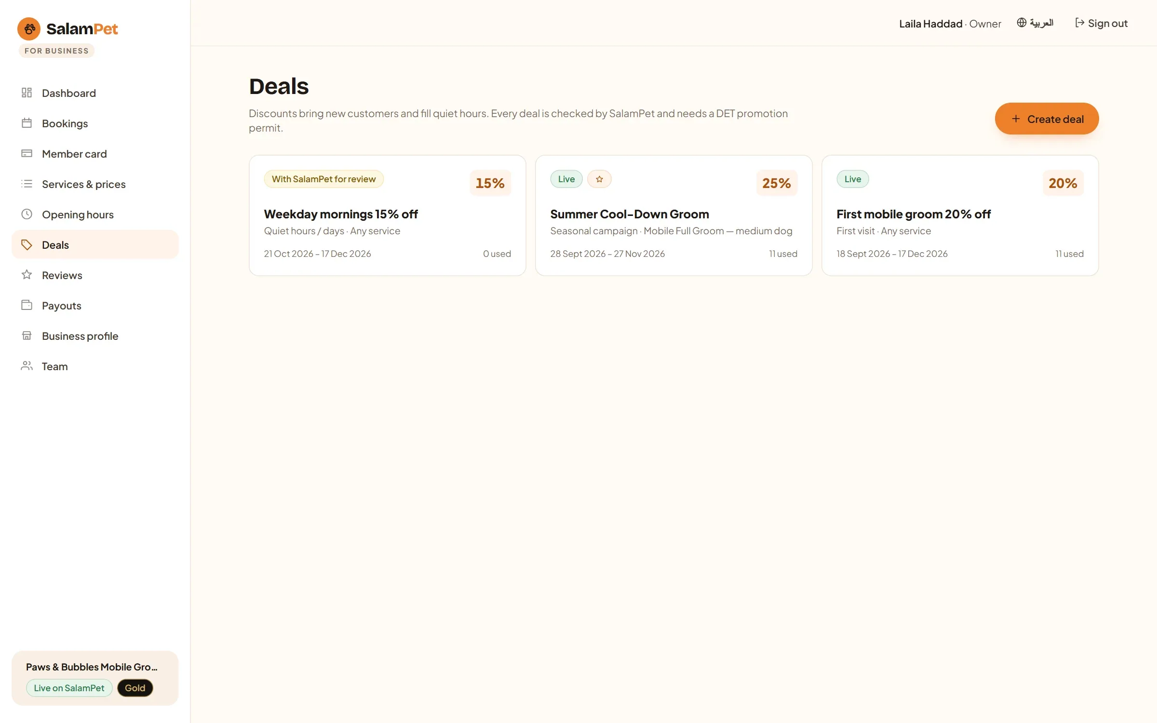Open the Payouts page

tap(95, 305)
